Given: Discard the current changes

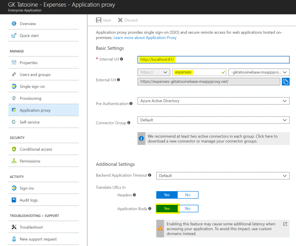Looking at the screenshot, I should (x=127, y=20).
